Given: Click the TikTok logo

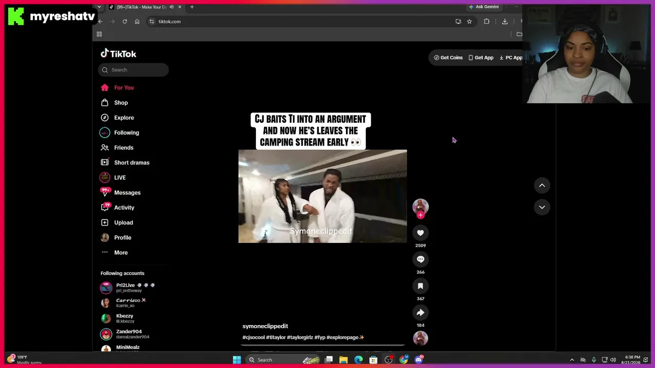Looking at the screenshot, I should [118, 54].
